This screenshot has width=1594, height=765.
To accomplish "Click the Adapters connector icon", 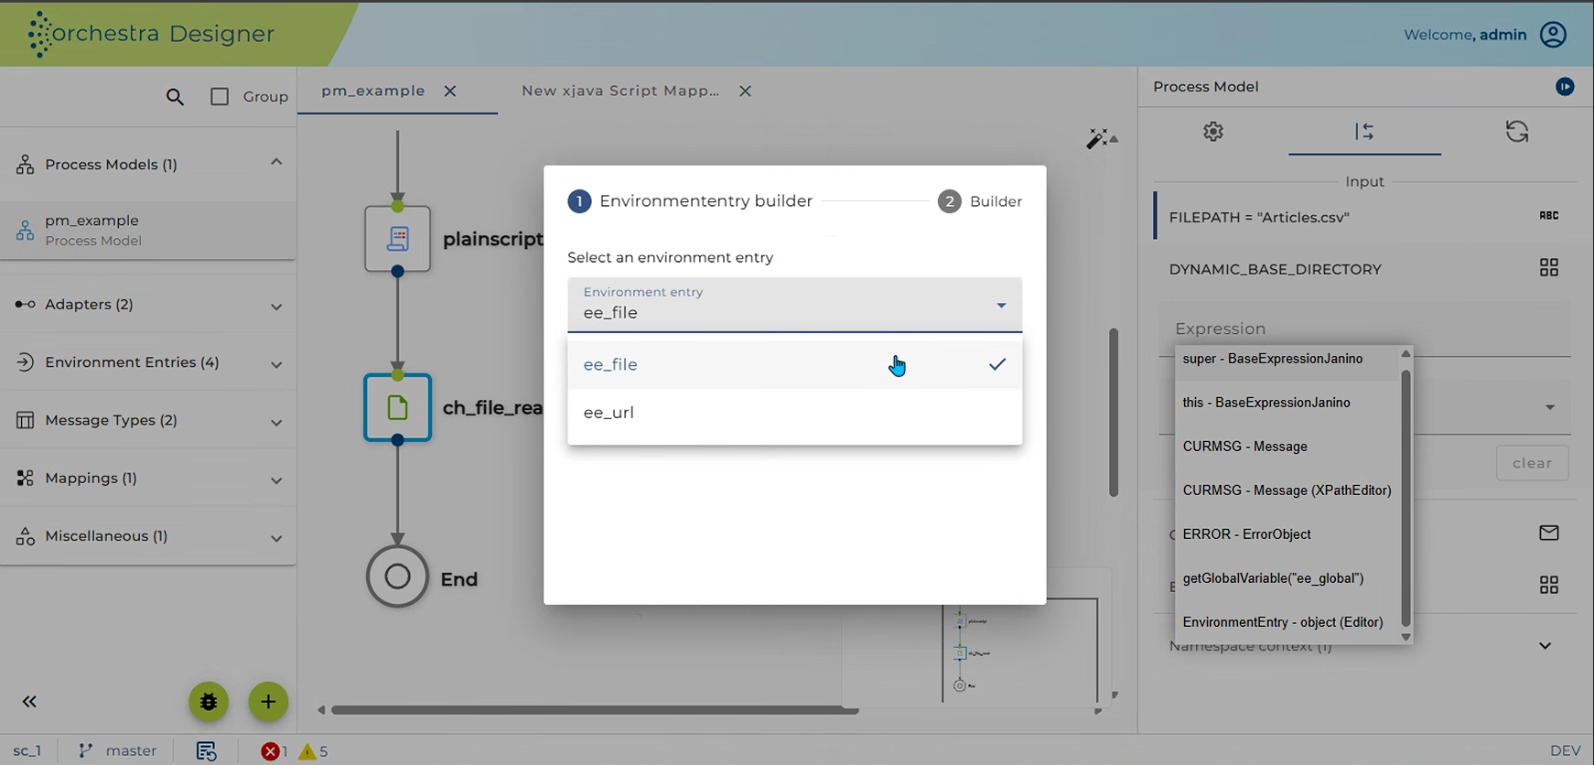I will (26, 304).
